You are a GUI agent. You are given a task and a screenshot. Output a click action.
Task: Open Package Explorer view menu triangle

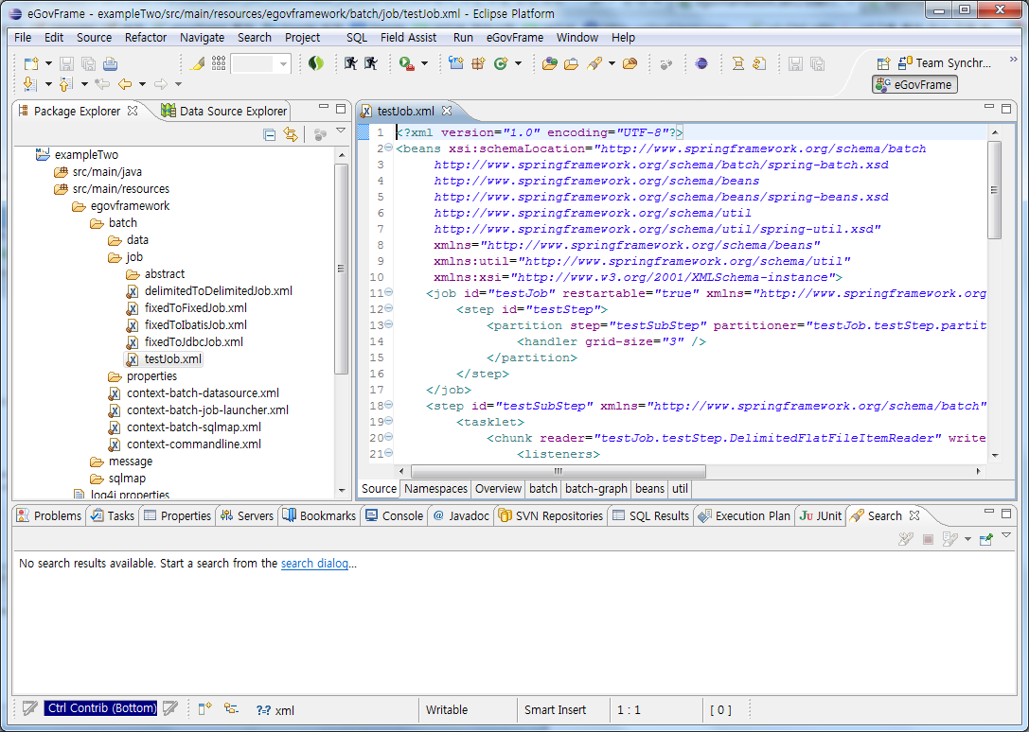(341, 131)
